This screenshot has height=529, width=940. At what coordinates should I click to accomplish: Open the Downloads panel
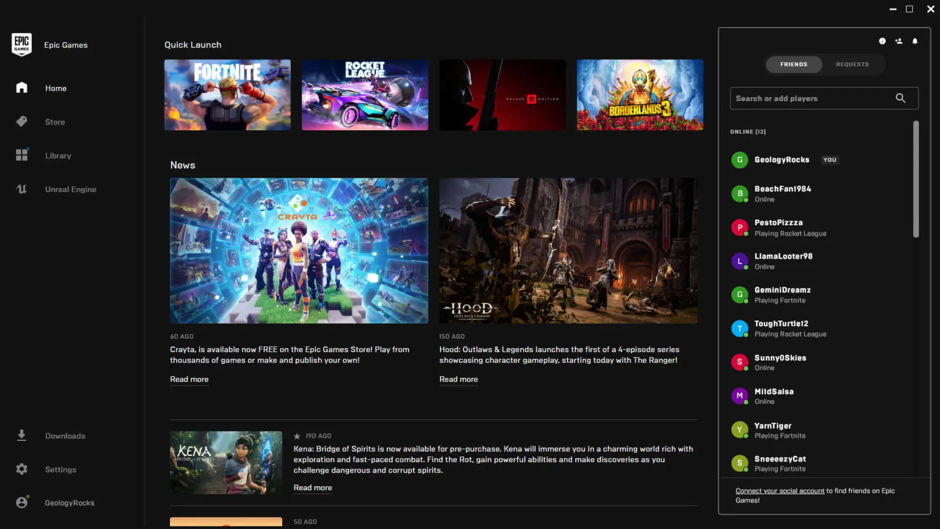[65, 435]
